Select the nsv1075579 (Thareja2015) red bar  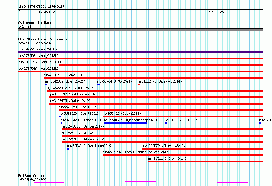tap(202, 149)
